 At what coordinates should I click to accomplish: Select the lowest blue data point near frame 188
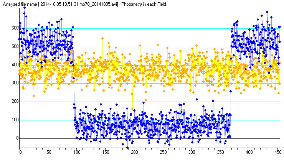click(x=127, y=148)
